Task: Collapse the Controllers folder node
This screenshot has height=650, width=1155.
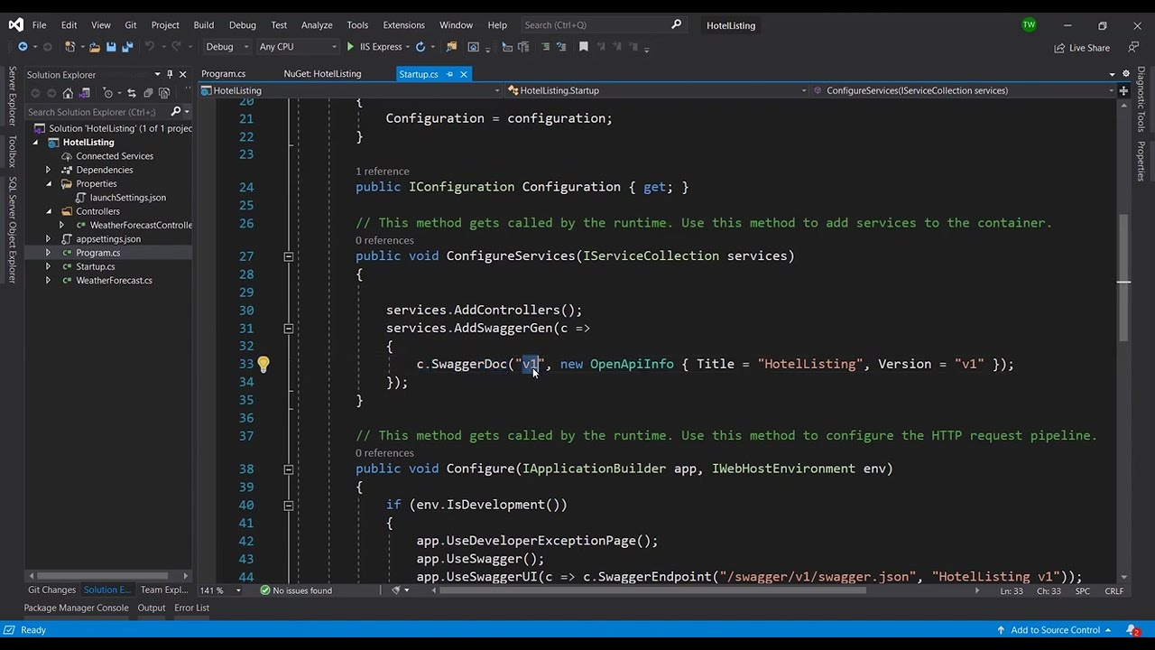Action: tap(48, 211)
